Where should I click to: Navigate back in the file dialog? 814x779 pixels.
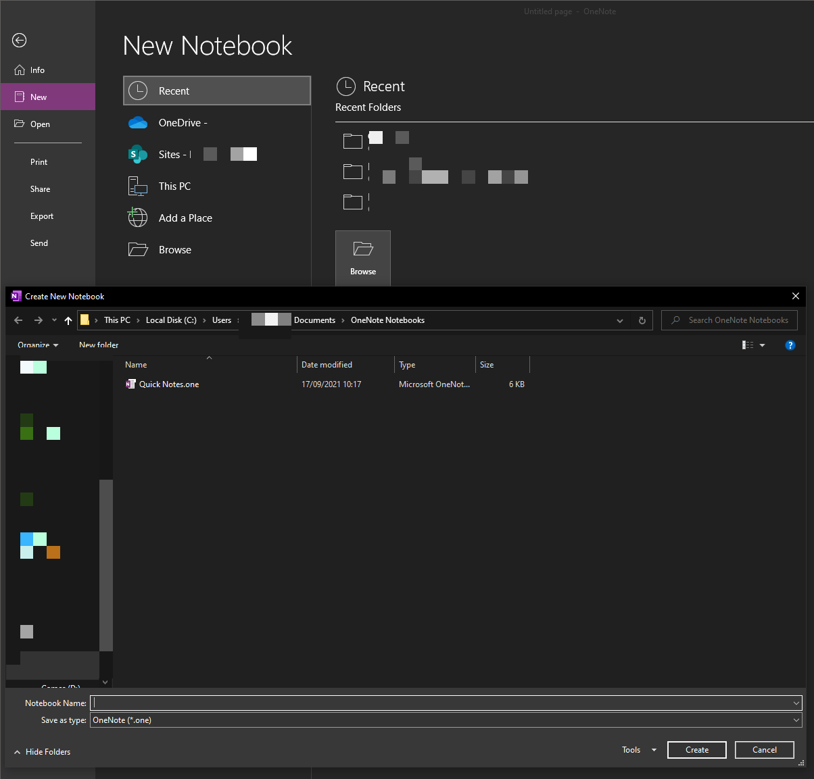coord(18,320)
